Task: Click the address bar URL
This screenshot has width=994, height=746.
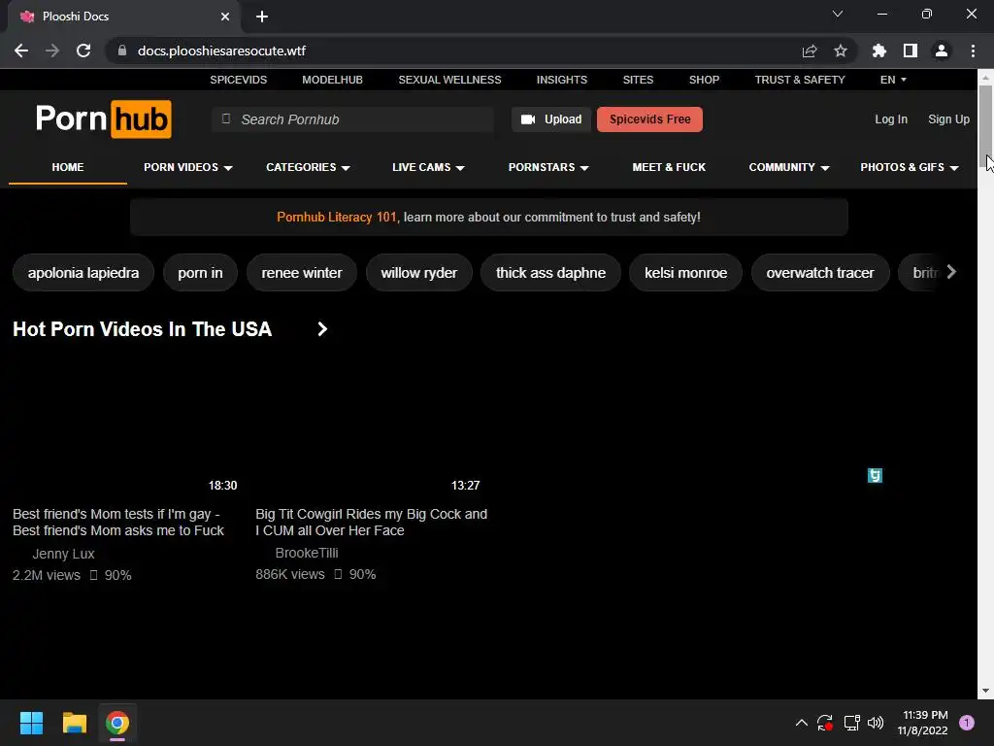Action: pyautogui.click(x=222, y=51)
